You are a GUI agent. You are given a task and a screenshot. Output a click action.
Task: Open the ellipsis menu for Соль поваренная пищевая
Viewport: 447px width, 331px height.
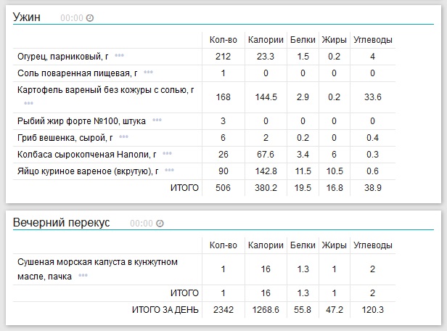(x=148, y=73)
